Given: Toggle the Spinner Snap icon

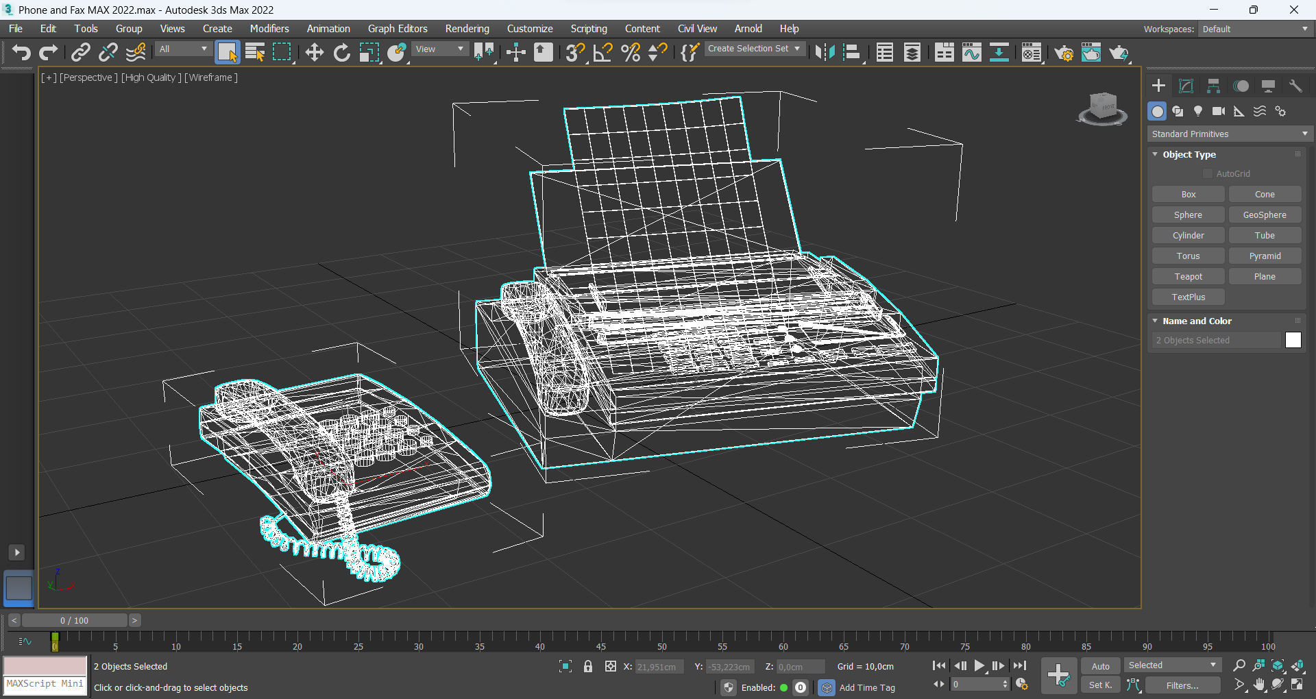Looking at the screenshot, I should pos(657,53).
